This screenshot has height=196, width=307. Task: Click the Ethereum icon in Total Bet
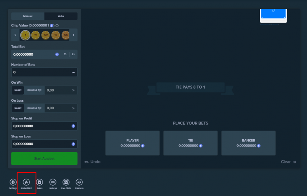point(57,54)
